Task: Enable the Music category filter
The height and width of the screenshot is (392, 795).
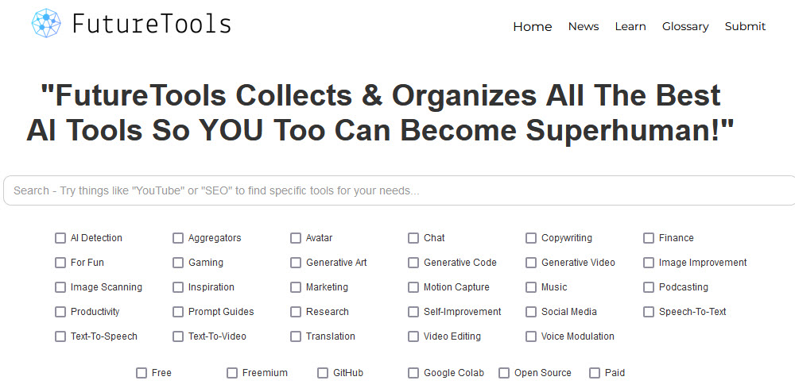Action: 531,287
